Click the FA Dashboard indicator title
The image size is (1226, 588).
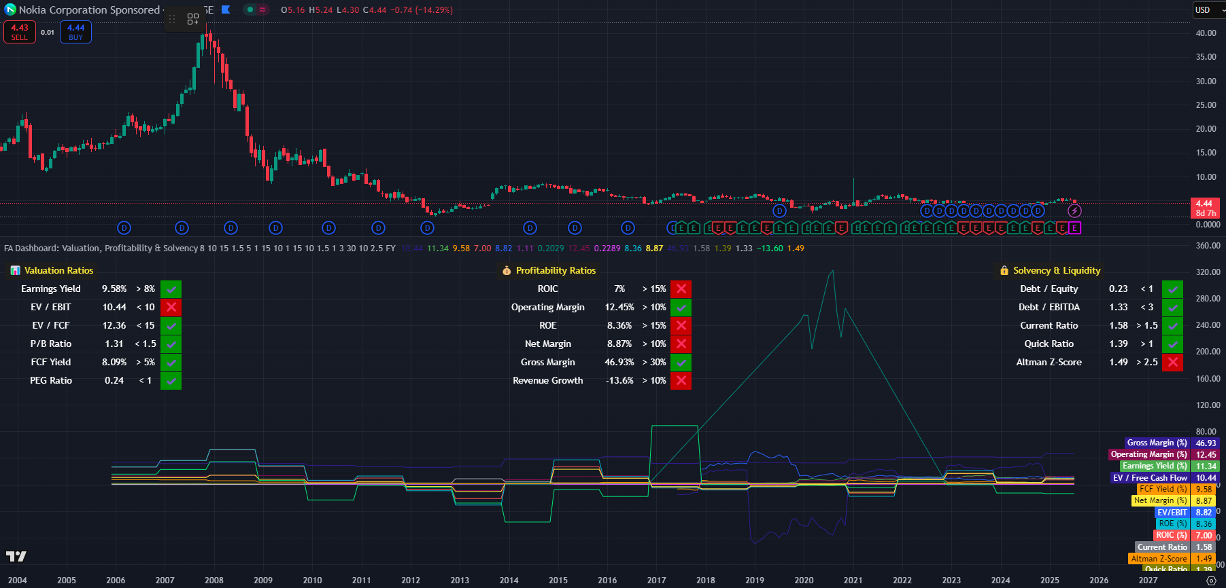[101, 248]
